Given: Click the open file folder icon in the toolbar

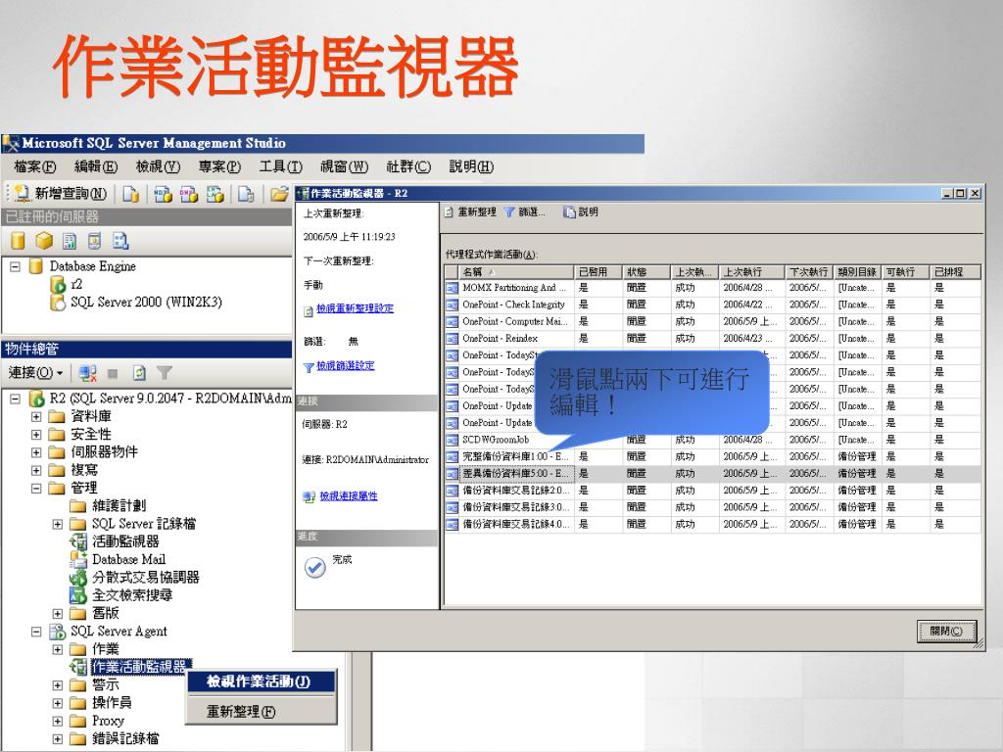Looking at the screenshot, I should point(279,193).
